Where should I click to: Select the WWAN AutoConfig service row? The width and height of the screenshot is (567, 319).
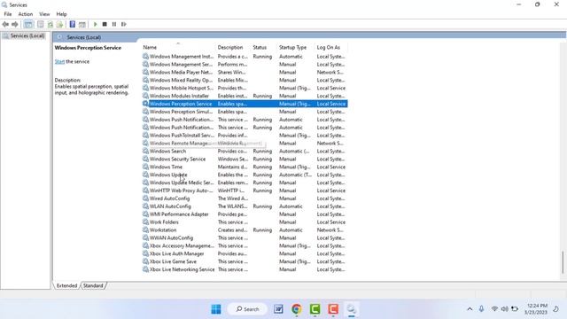[x=245, y=238]
